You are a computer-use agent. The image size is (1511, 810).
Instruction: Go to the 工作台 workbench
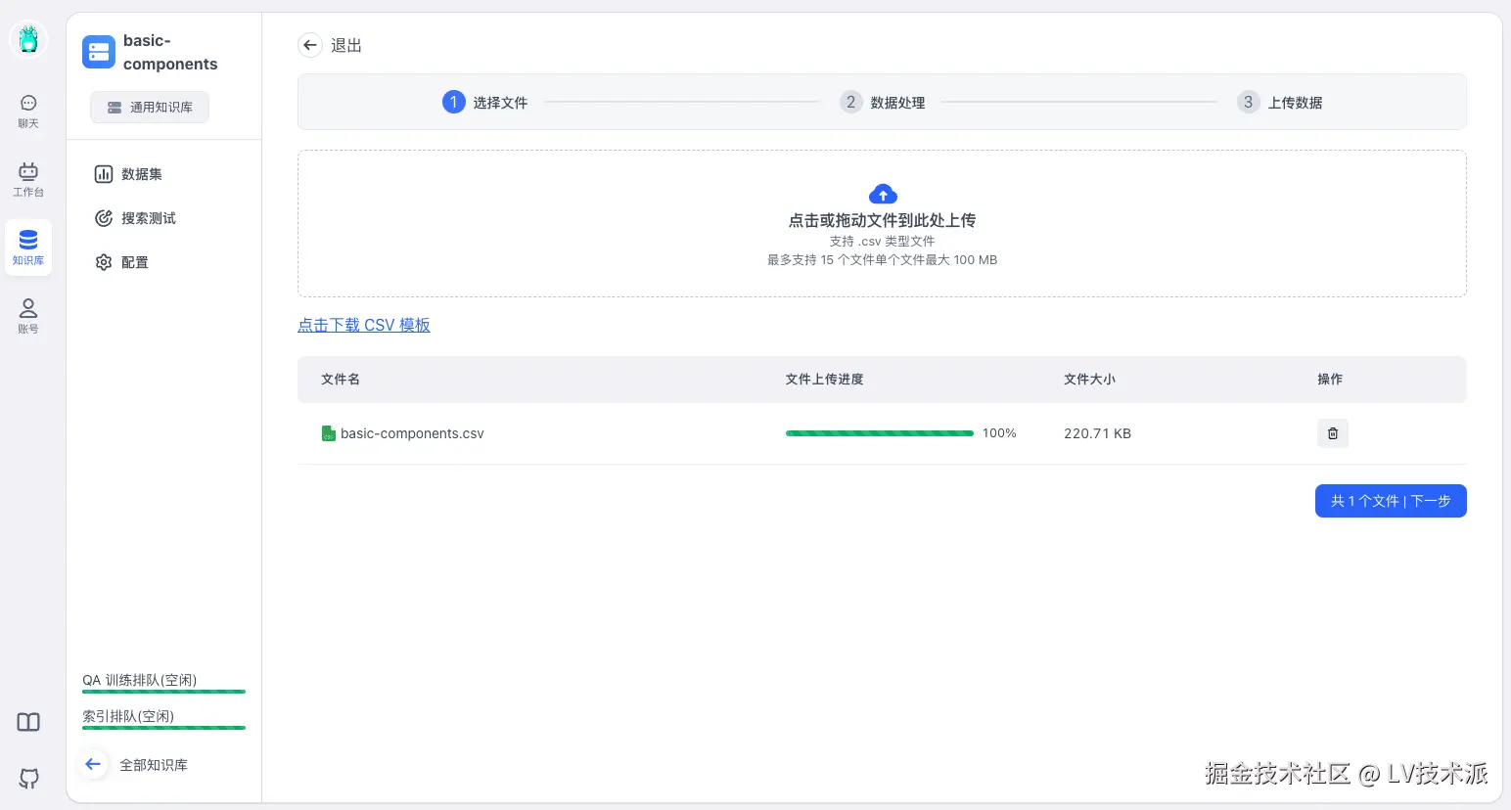(28, 179)
